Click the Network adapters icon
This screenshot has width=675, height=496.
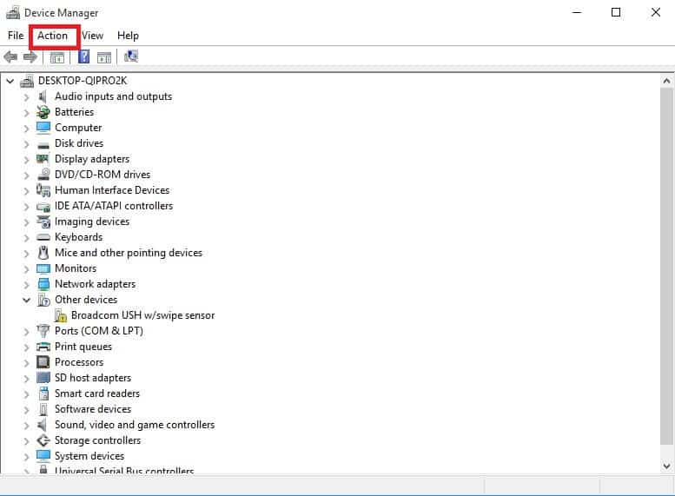pyautogui.click(x=43, y=284)
